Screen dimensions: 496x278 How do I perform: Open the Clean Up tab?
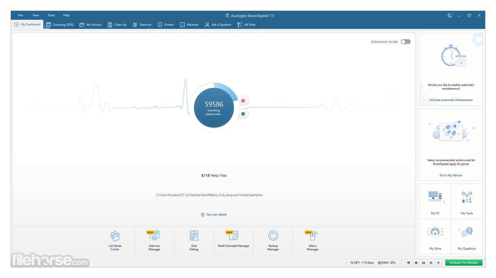click(117, 25)
